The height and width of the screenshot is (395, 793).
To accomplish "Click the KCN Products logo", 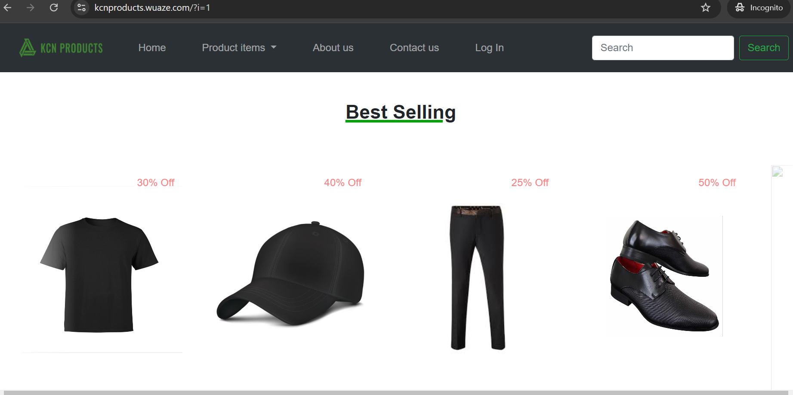I will (61, 48).
